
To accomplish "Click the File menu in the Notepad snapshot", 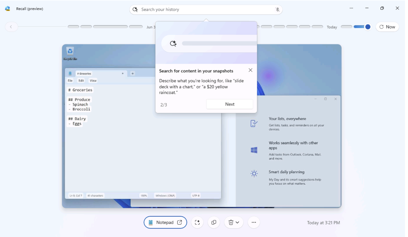I will (70, 81).
